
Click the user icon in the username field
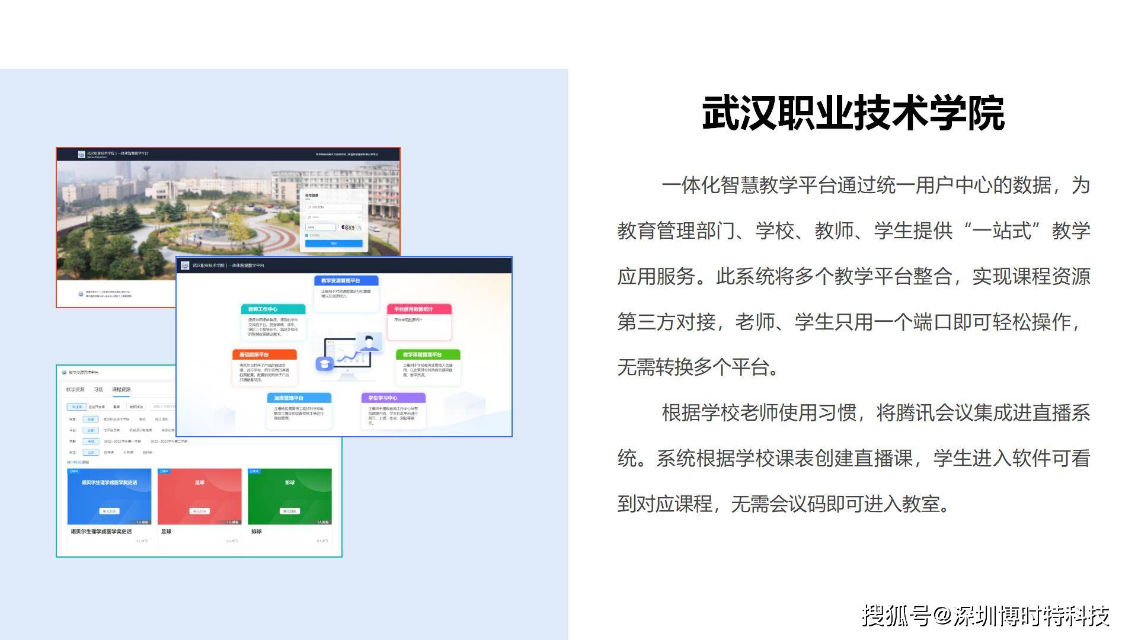pyautogui.click(x=309, y=207)
